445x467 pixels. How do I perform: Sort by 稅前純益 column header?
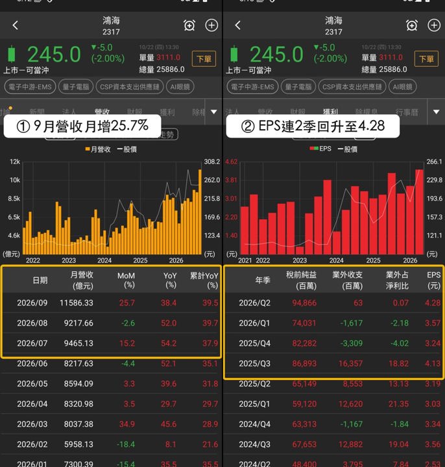click(301, 280)
